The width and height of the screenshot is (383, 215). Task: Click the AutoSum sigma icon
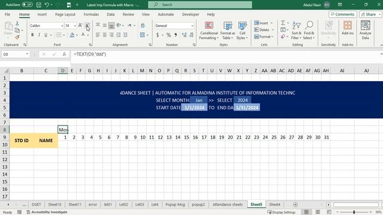pyautogui.click(x=283, y=23)
